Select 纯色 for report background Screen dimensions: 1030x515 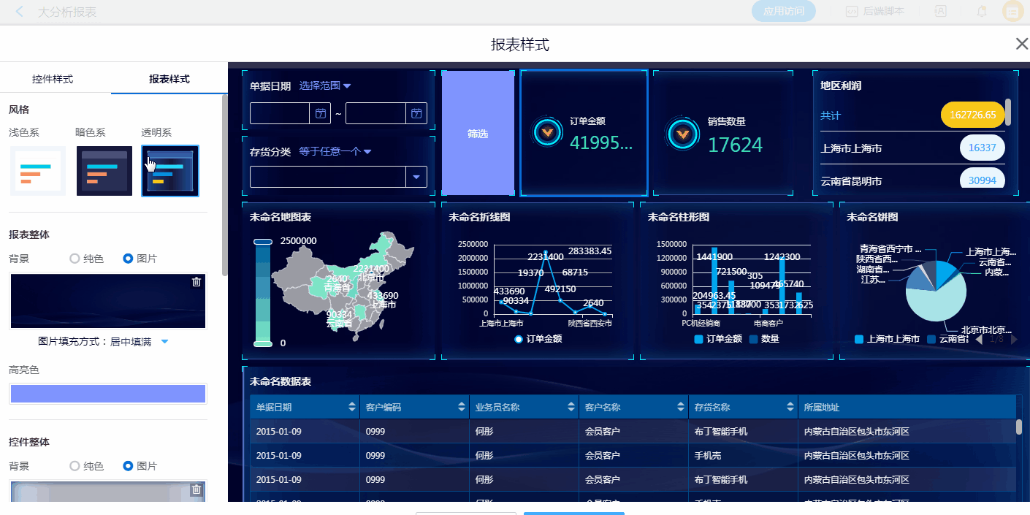pos(75,259)
